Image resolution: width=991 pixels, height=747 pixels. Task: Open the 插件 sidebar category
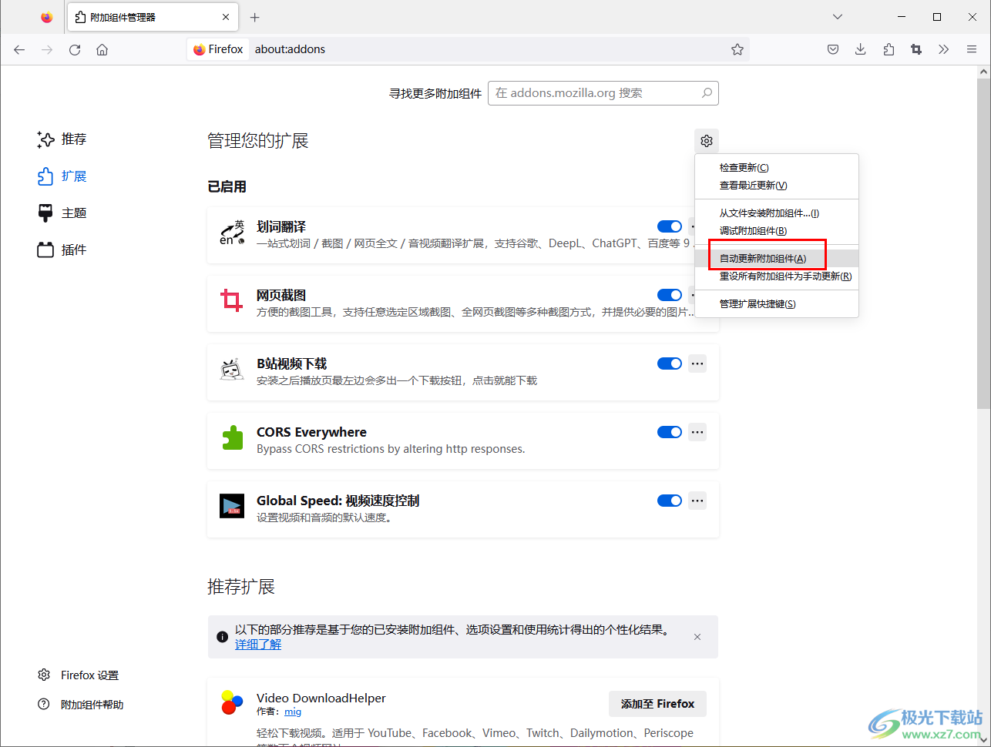click(x=62, y=250)
